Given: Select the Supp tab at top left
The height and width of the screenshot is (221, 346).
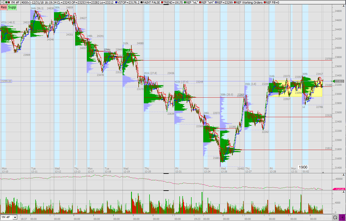Looking at the screenshot, I should (x=12, y=7).
